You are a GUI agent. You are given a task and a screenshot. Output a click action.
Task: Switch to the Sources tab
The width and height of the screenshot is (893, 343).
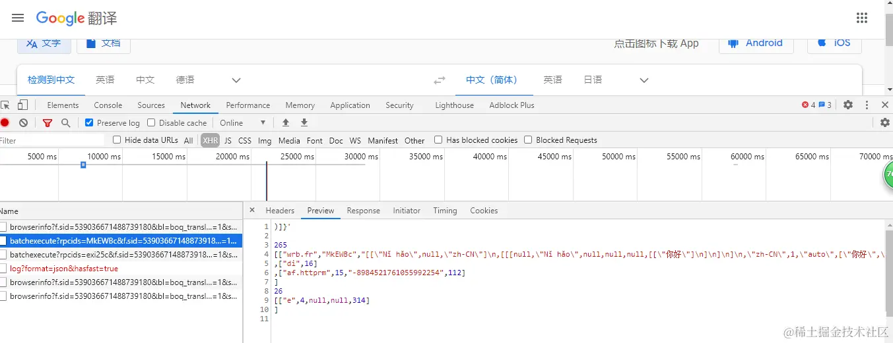pyautogui.click(x=151, y=105)
